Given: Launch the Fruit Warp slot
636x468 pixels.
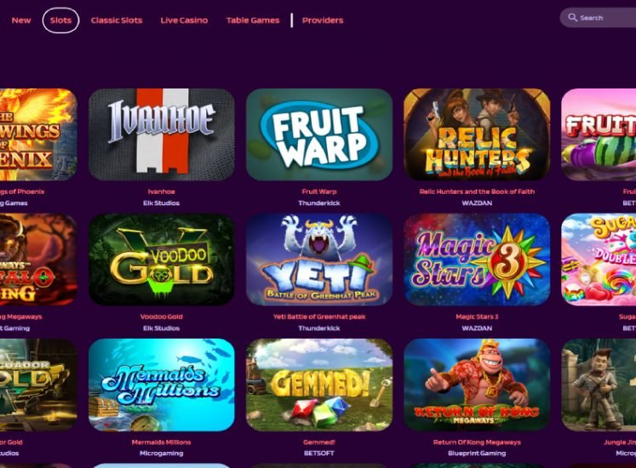Looking at the screenshot, I should coord(319,134).
